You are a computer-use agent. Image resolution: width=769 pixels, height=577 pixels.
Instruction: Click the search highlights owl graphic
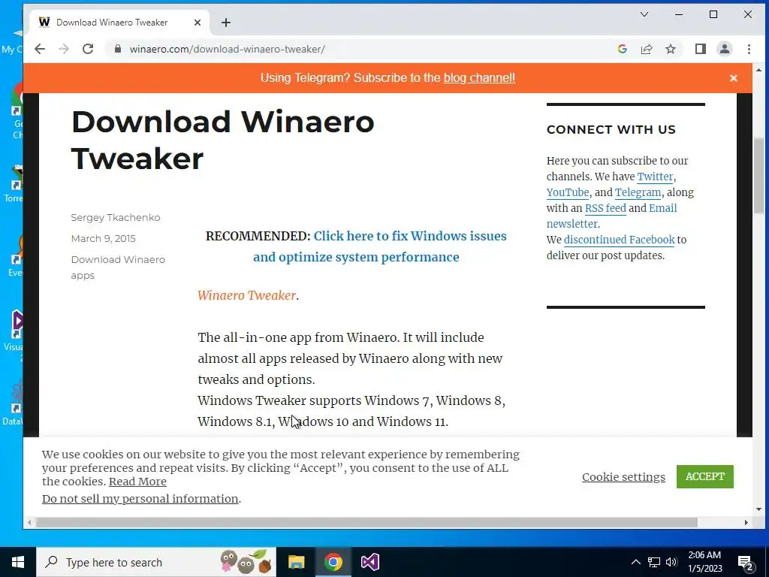[246, 562]
